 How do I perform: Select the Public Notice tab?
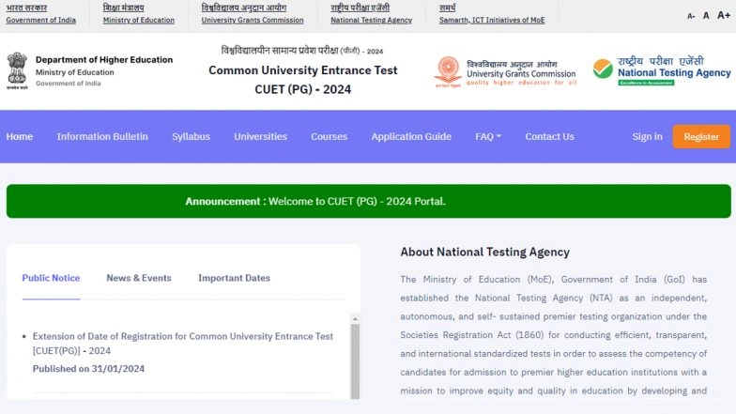click(x=51, y=278)
